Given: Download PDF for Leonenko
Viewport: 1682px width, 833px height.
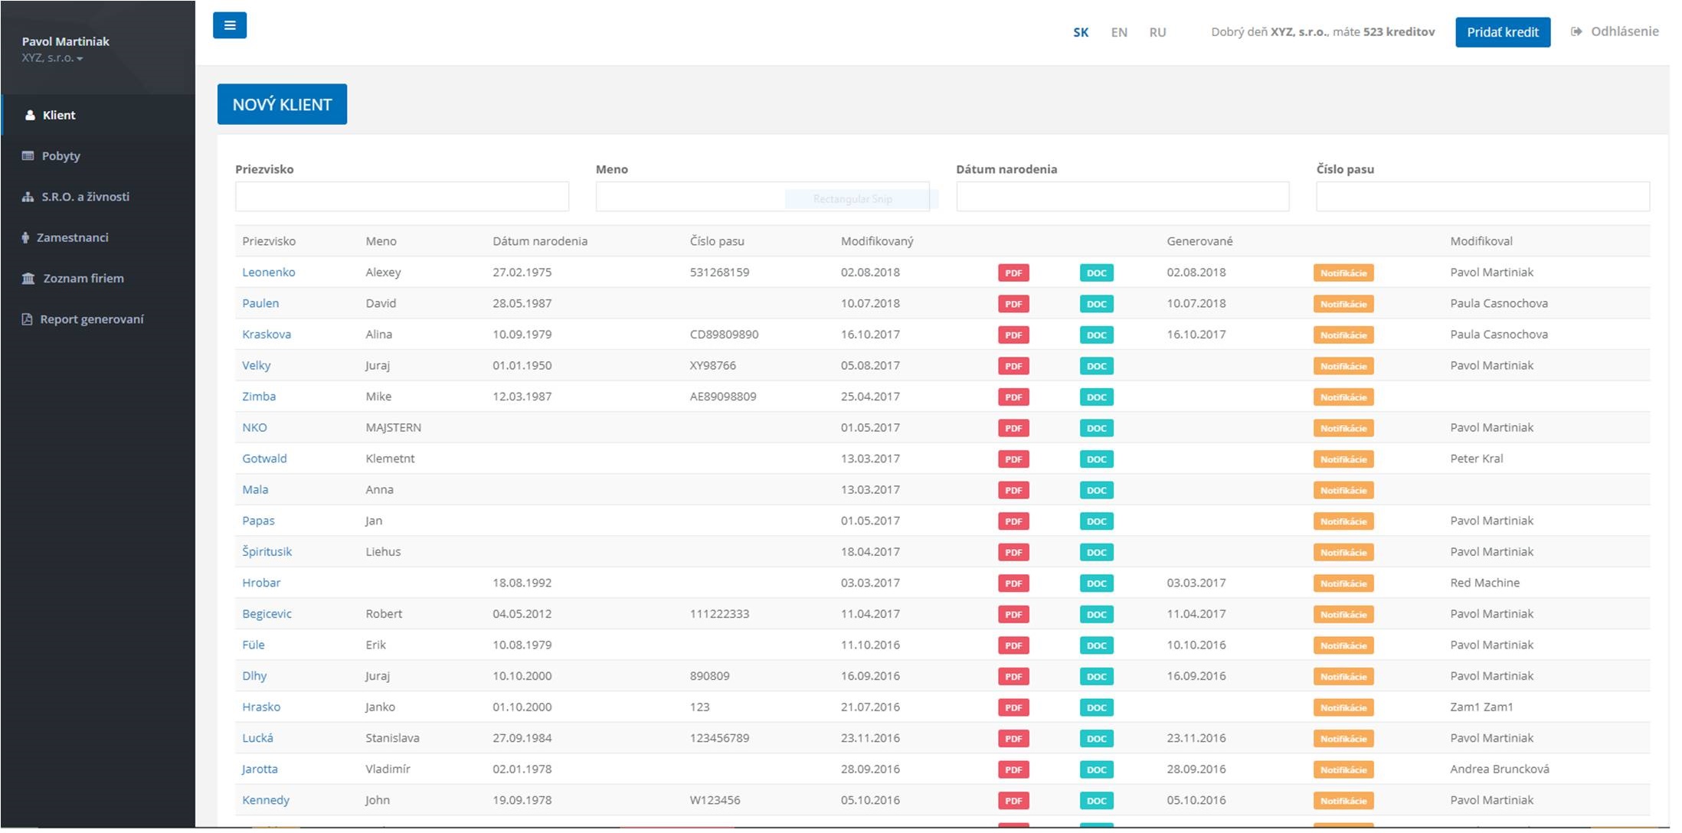Looking at the screenshot, I should (1013, 273).
